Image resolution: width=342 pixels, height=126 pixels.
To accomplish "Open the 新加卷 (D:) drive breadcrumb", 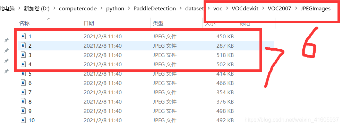I will click(x=37, y=9).
